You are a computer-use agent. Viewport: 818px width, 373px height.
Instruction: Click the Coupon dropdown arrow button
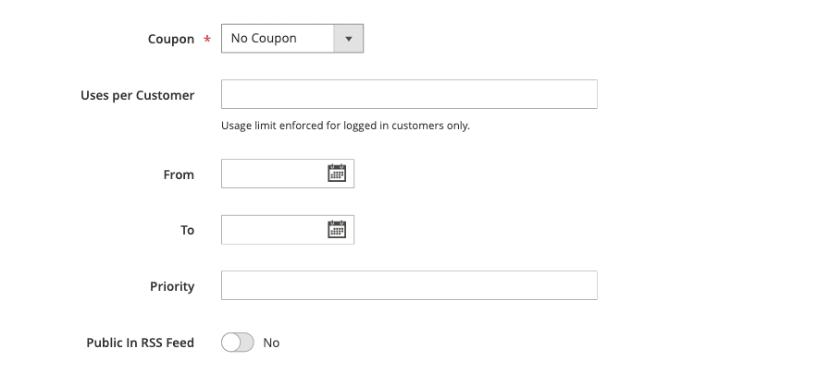[349, 39]
